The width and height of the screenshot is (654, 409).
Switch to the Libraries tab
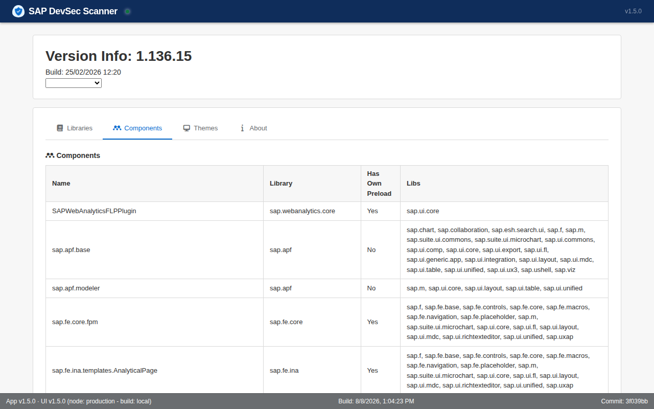click(x=75, y=128)
